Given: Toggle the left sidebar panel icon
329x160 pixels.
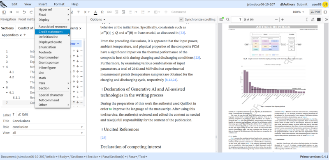Looking at the screenshot, I should [x=4, y=12].
